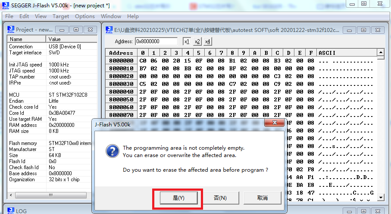Screen dimensions: 391x214
Task: Open the Help menu
Action: point(133,16)
